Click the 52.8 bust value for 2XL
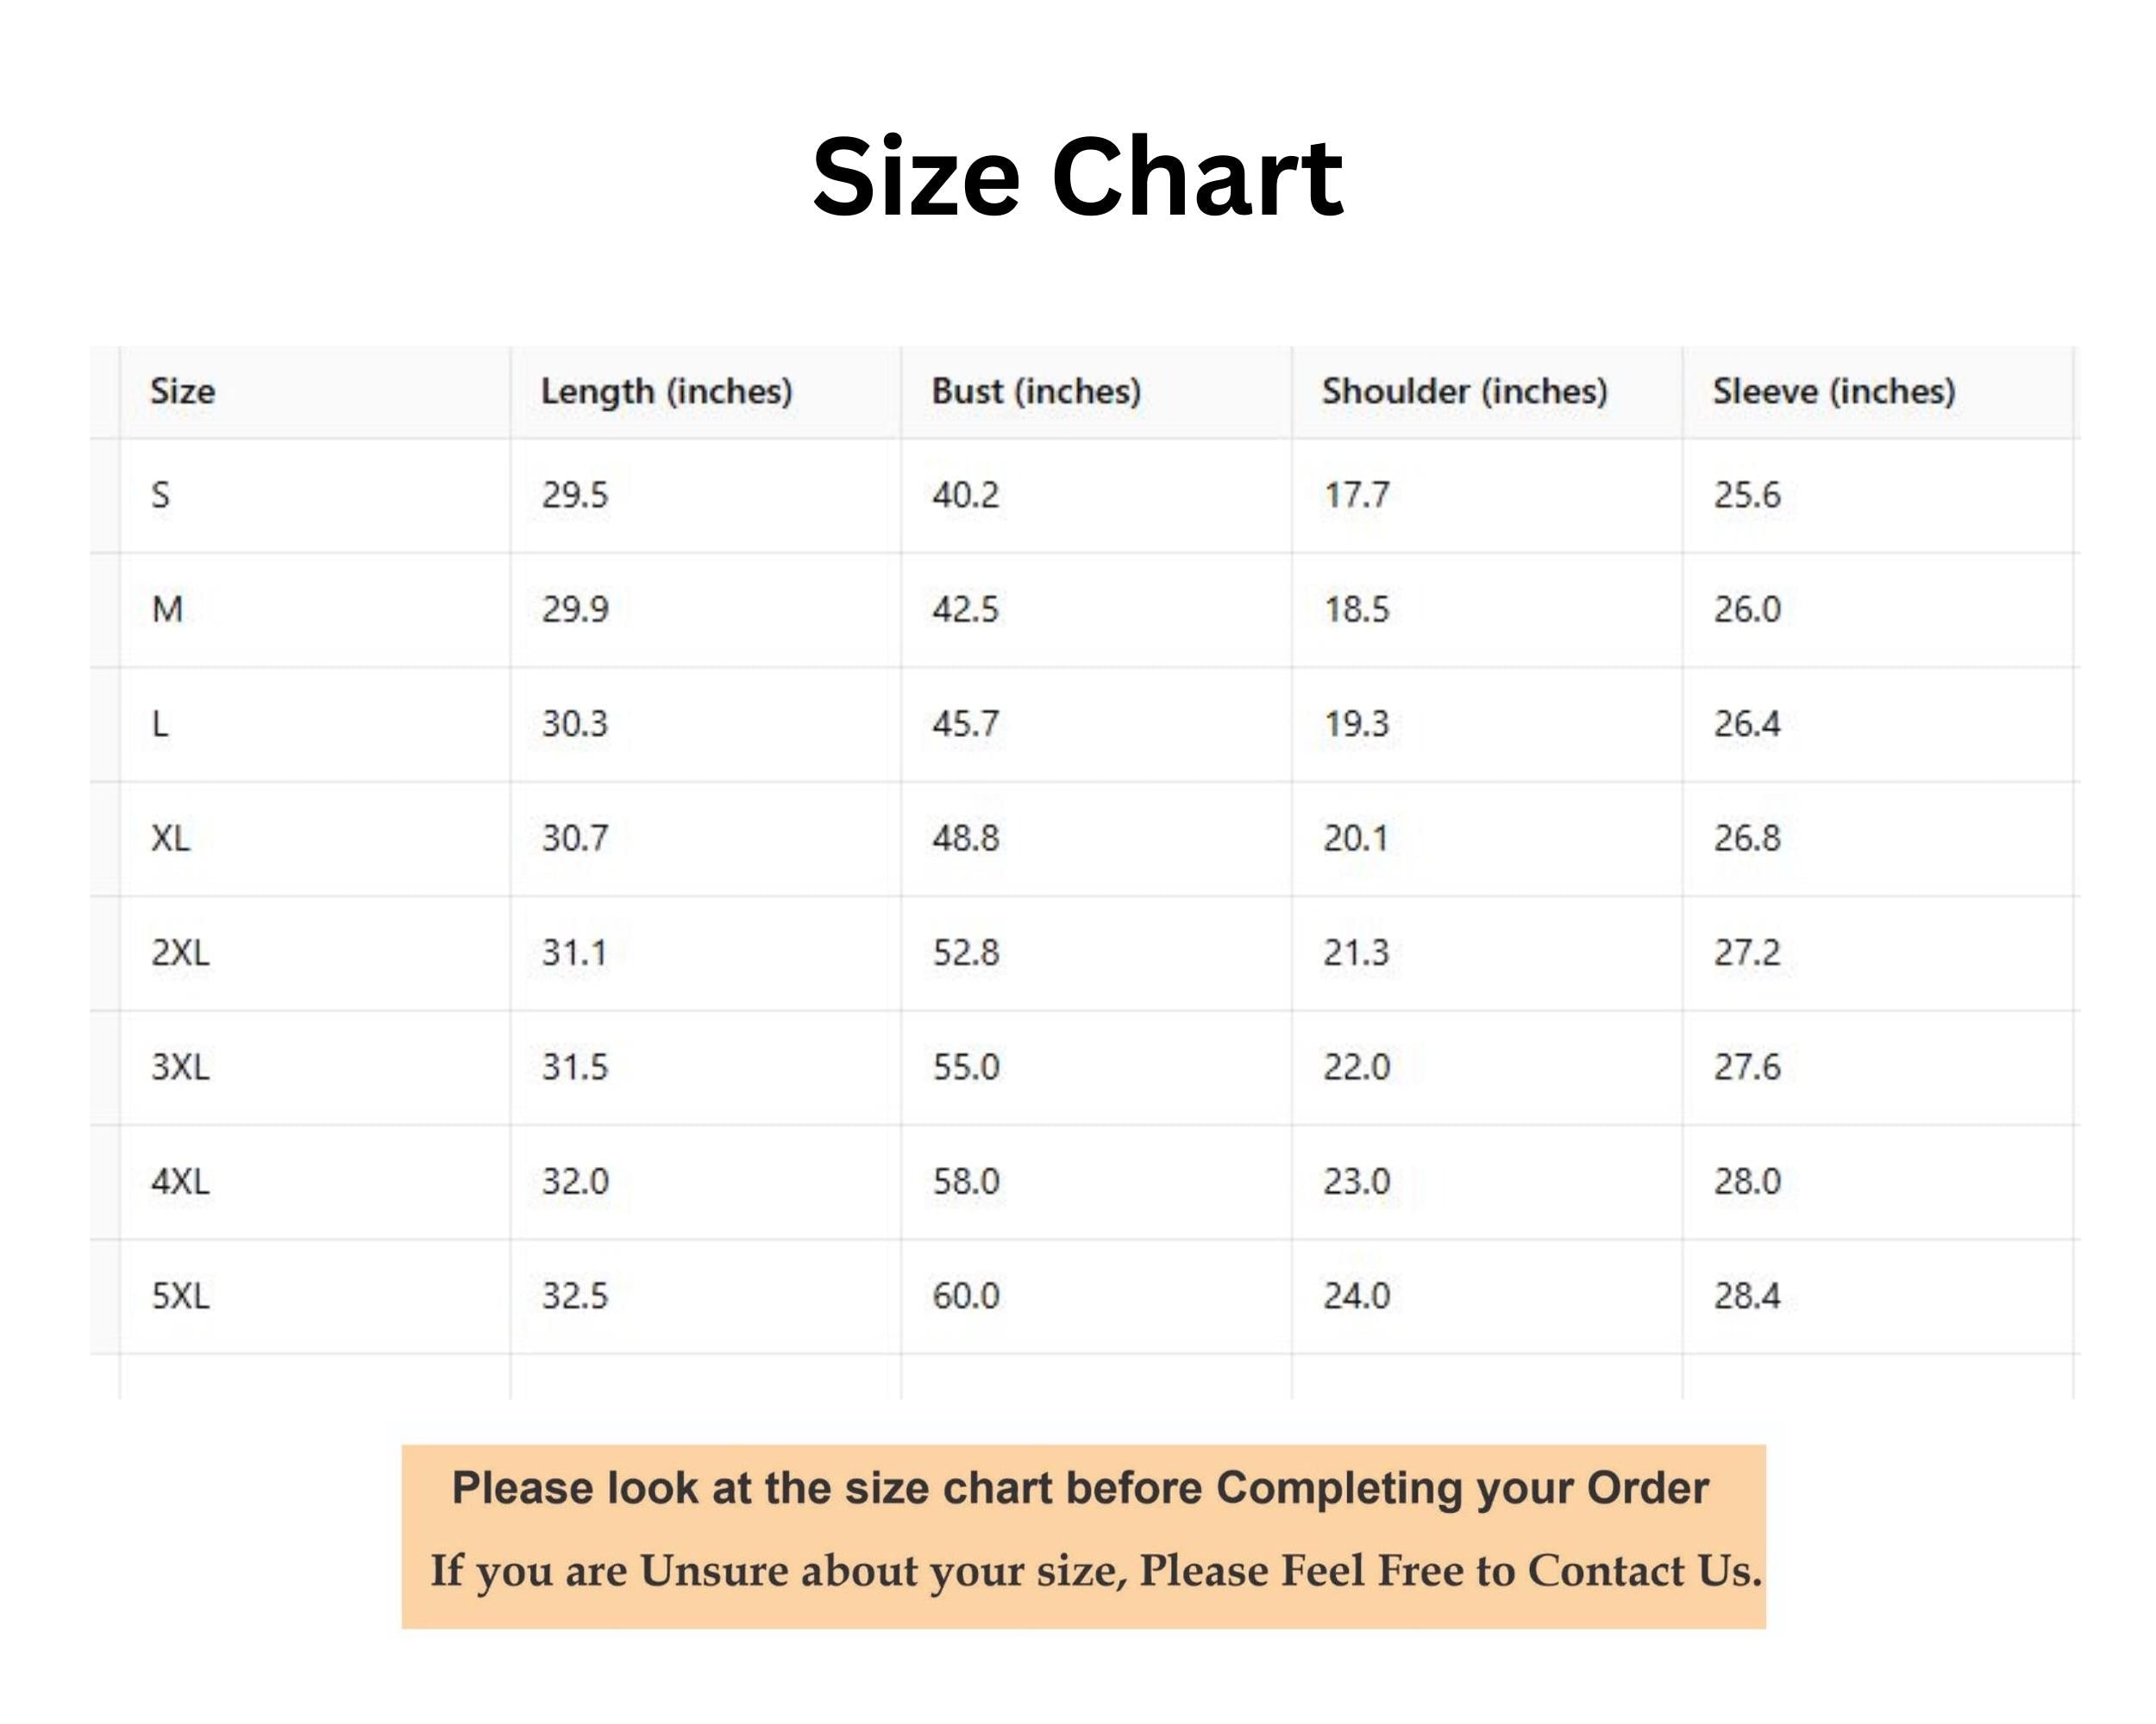The image size is (2156, 1724). 965,953
